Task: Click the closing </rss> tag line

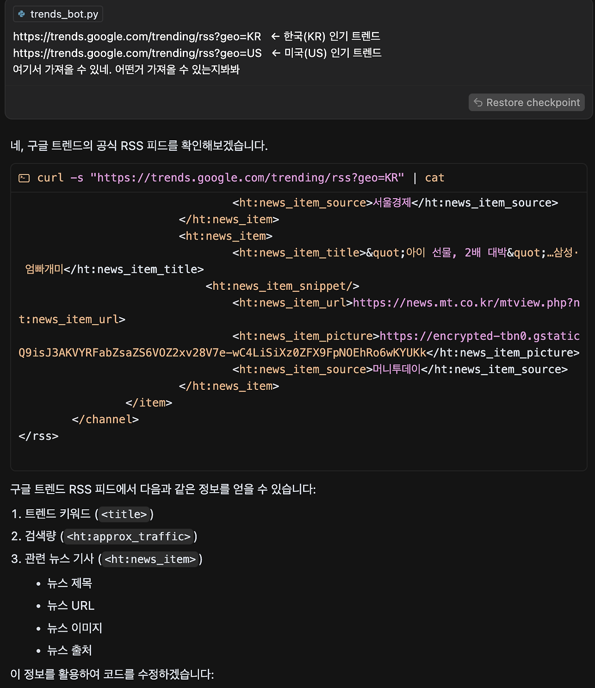Action: point(38,436)
